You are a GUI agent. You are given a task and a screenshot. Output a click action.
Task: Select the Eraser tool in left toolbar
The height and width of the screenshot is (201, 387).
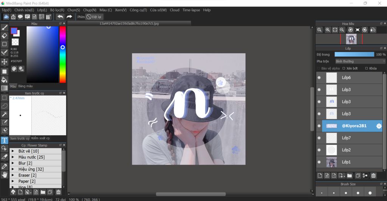5,36
